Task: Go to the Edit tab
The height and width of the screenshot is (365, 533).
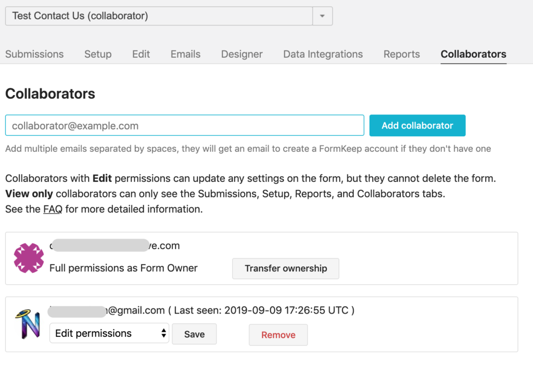Action: click(x=141, y=54)
